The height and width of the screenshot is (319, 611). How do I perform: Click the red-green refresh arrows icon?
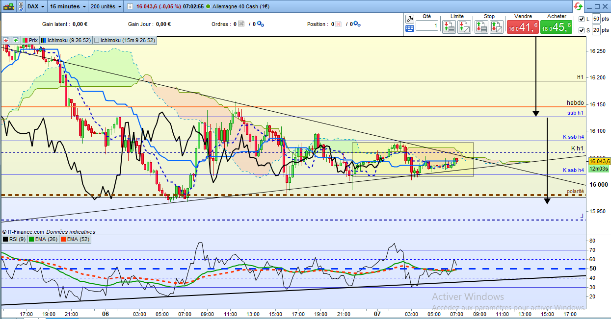pyautogui.click(x=578, y=6)
